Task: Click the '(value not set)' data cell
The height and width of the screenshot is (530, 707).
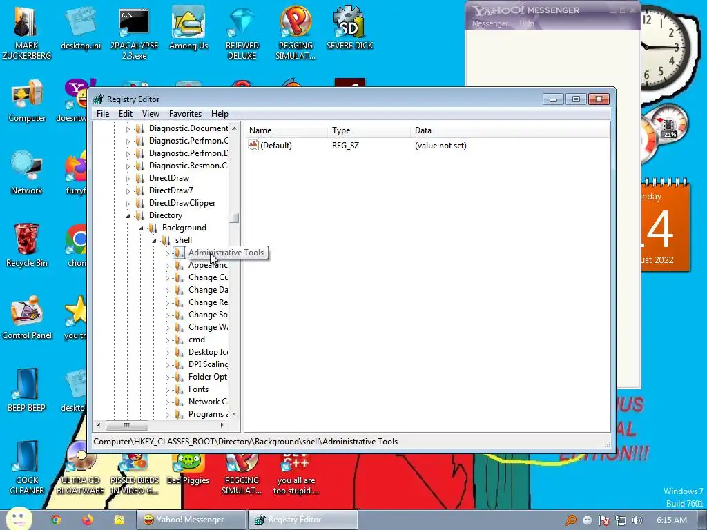Action: click(x=440, y=146)
